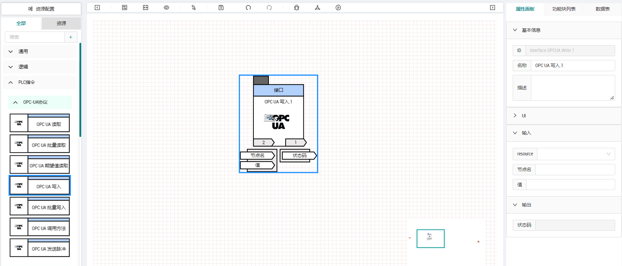
Task: Collapse the 输出 section
Action: tap(564, 205)
